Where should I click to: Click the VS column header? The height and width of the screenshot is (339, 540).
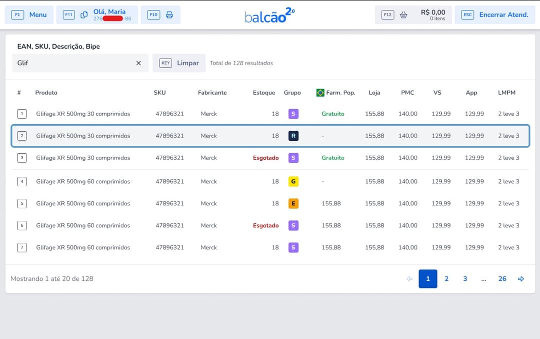[x=437, y=93]
